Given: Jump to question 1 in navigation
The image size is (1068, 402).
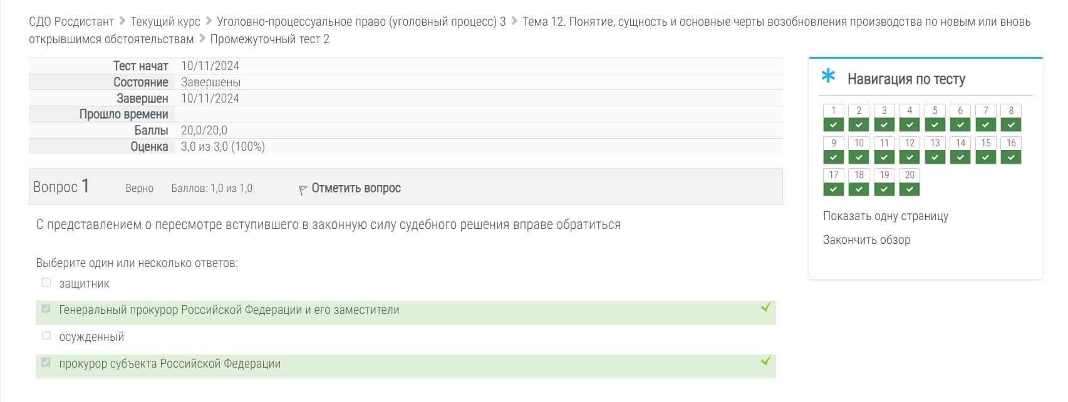Looking at the screenshot, I should (834, 118).
